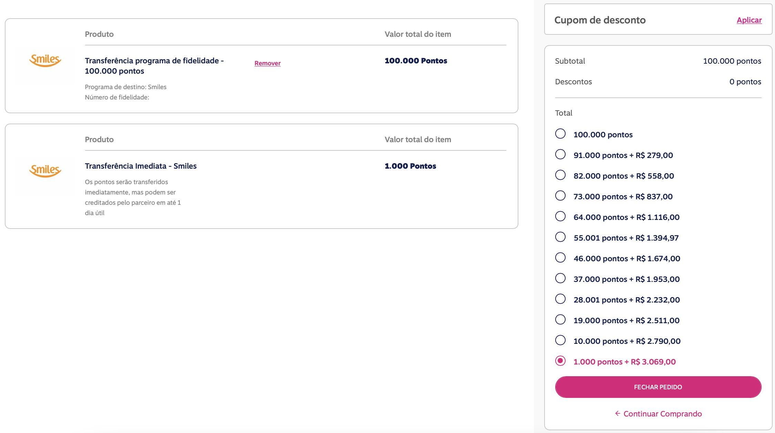Click the Transferência Imediata - Smiles title
The height and width of the screenshot is (433, 775).
pyautogui.click(x=141, y=166)
